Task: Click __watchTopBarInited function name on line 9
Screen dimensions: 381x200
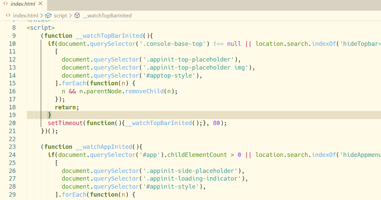Action: pyautogui.click(x=109, y=36)
